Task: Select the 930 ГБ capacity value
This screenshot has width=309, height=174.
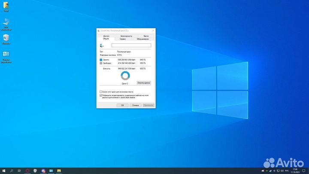Action: pos(142,69)
